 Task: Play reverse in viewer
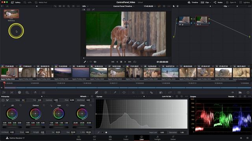point(117,62)
